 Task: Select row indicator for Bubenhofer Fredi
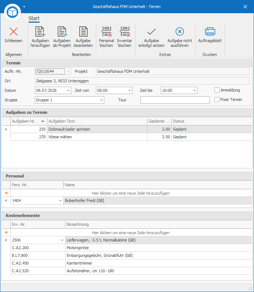tap(6, 201)
